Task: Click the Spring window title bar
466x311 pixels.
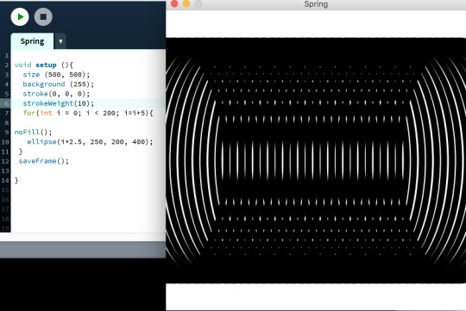Action: pos(316,4)
